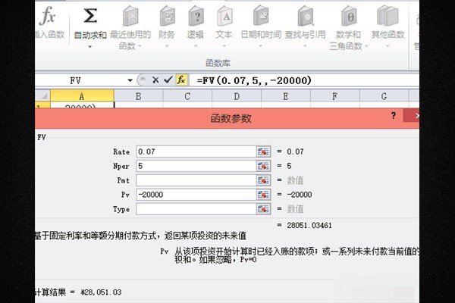Expand the Text (文本) dropdown arrow

[224, 45]
